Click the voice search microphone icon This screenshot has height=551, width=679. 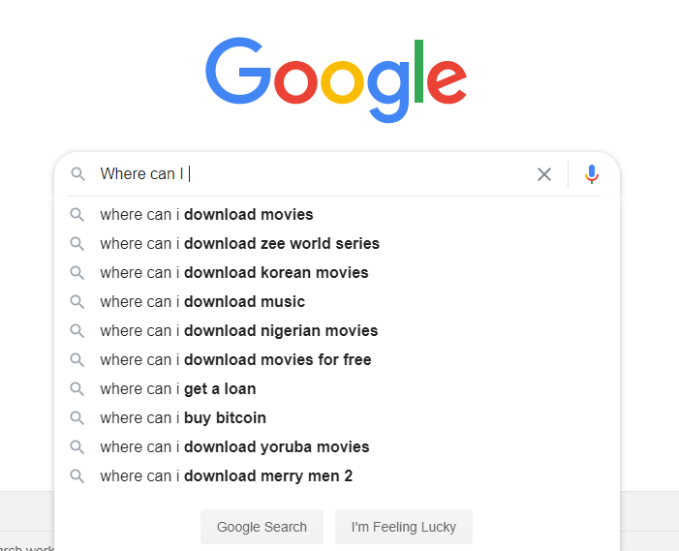pyautogui.click(x=592, y=174)
